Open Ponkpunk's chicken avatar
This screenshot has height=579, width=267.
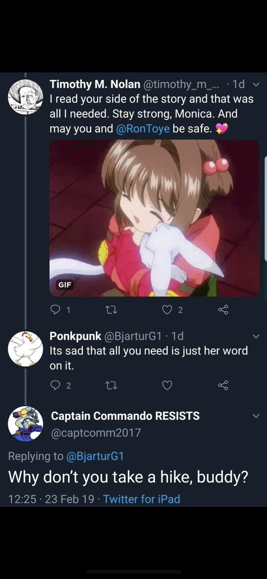click(26, 349)
